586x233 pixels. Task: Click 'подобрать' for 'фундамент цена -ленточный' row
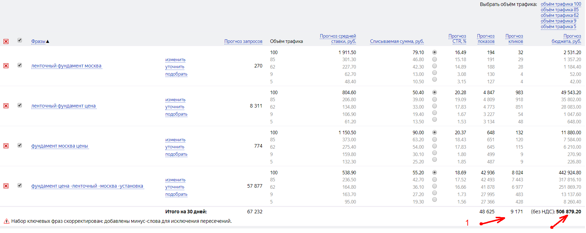pos(176,194)
